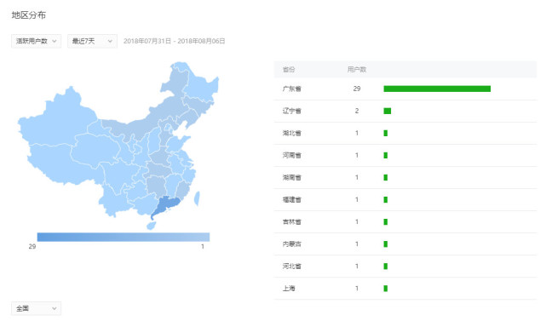Select the 上海 row label
The width and height of the screenshot is (546, 321).
click(289, 289)
